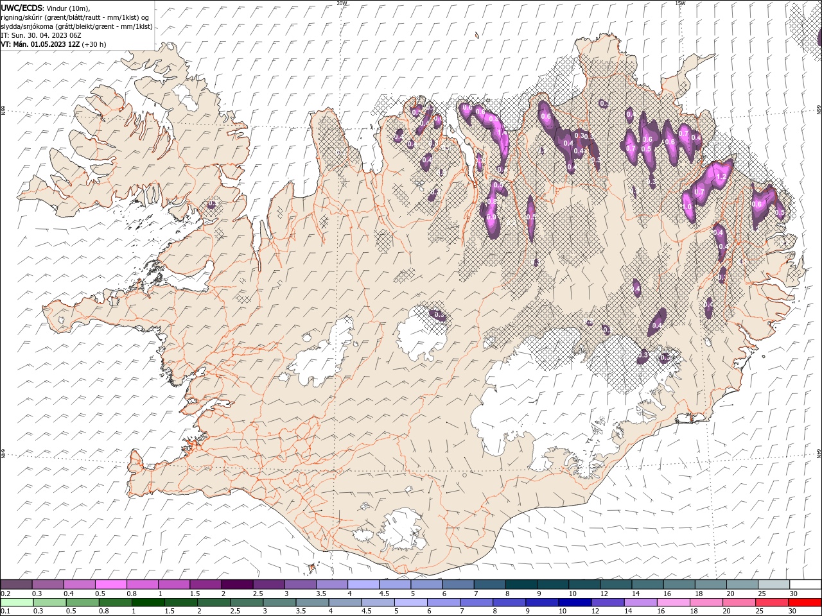Select the darkest green 1 swatch in lower legend
Viewport: 822px width, 616px height.
click(x=148, y=603)
